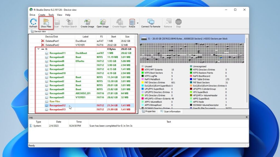Image resolution: width=280 pixels, height=157 pixels.
Task: Close the Log panel
Action: pos(247,117)
